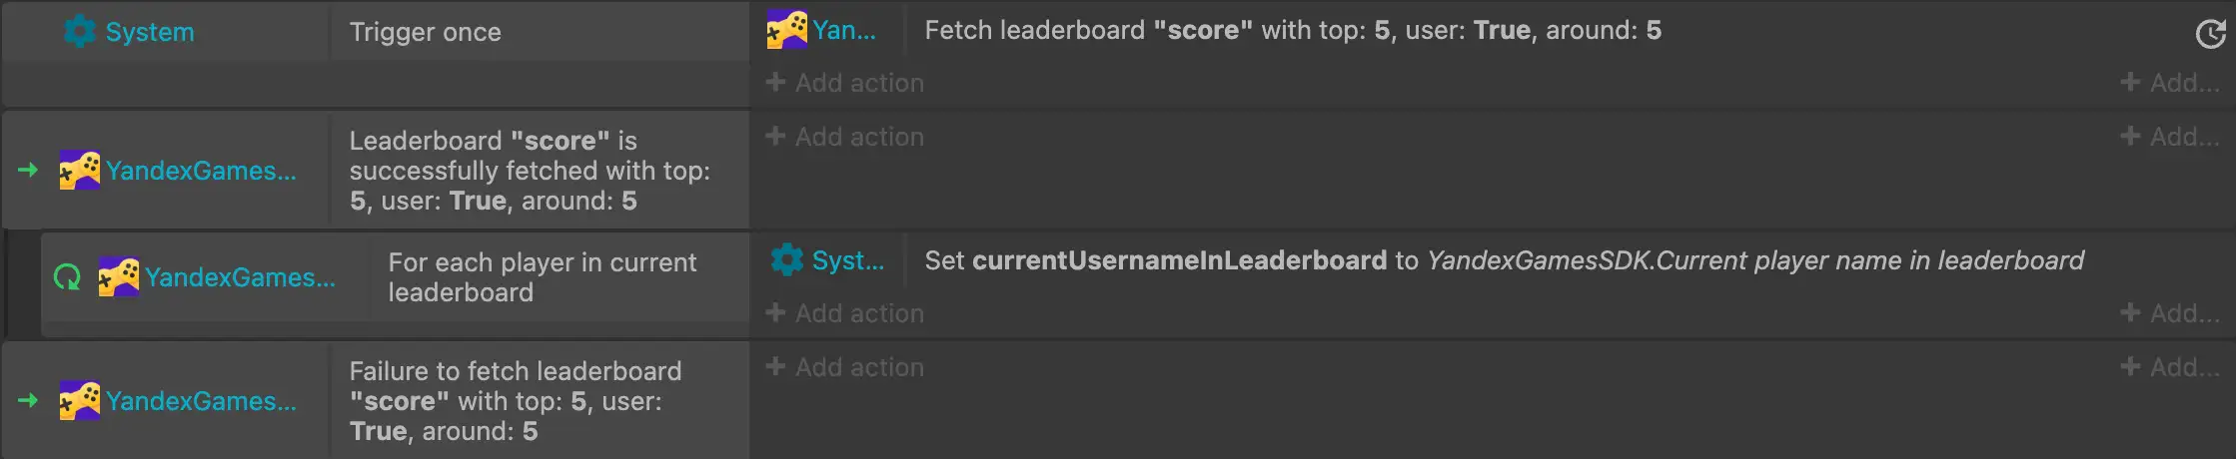Click the System gear icon in Trigger once row

(x=80, y=32)
